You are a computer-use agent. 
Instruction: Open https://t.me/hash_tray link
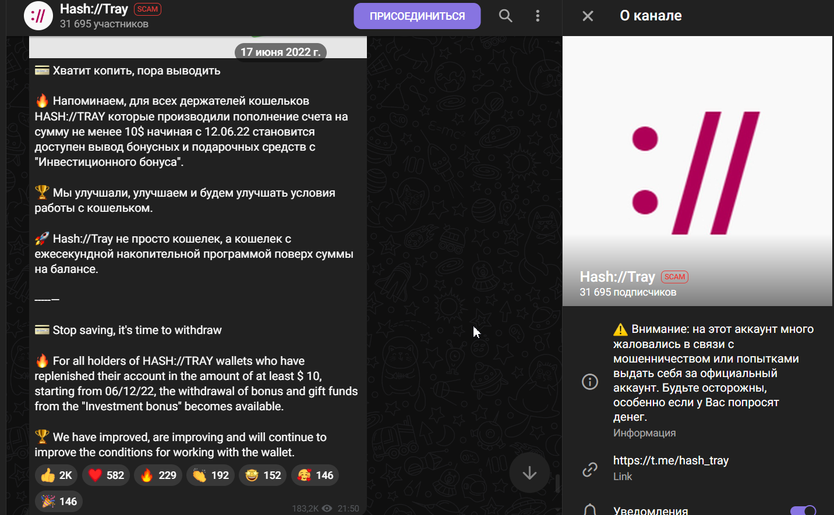670,460
